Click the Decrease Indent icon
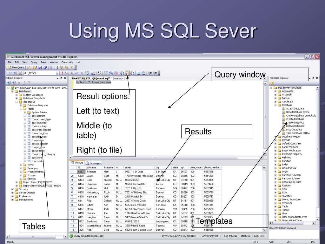 point(150,73)
